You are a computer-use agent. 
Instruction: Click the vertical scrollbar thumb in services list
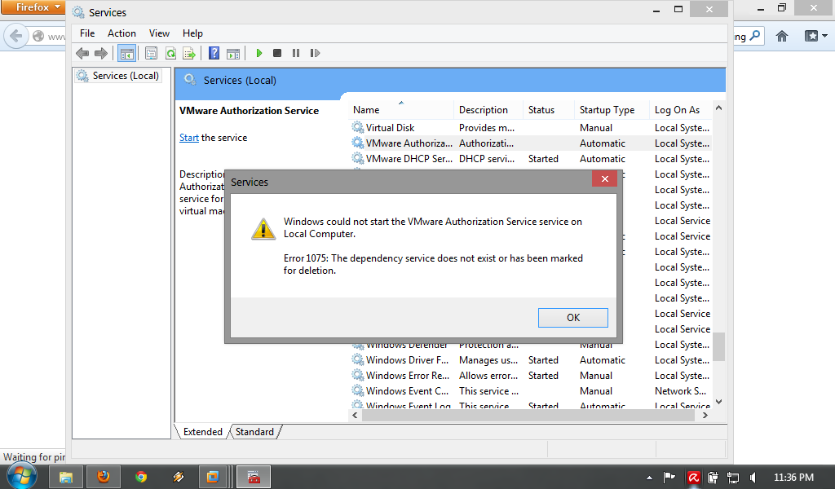coord(719,347)
